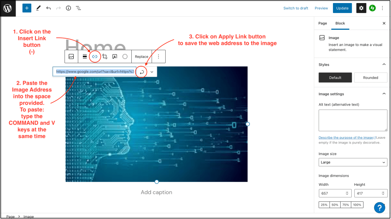Image resolution: width=391 pixels, height=219 pixels.
Task: Open block toolbar three-dot options menu
Action: click(158, 56)
